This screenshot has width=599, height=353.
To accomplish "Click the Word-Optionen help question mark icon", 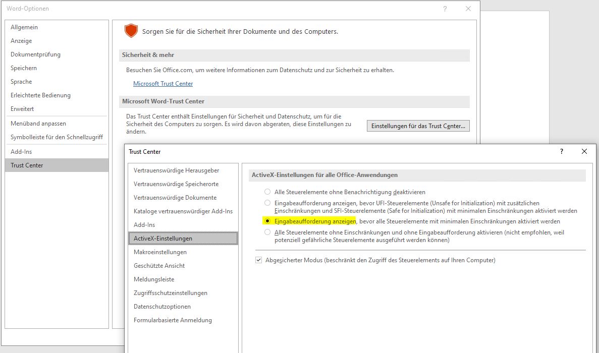I will pos(445,9).
